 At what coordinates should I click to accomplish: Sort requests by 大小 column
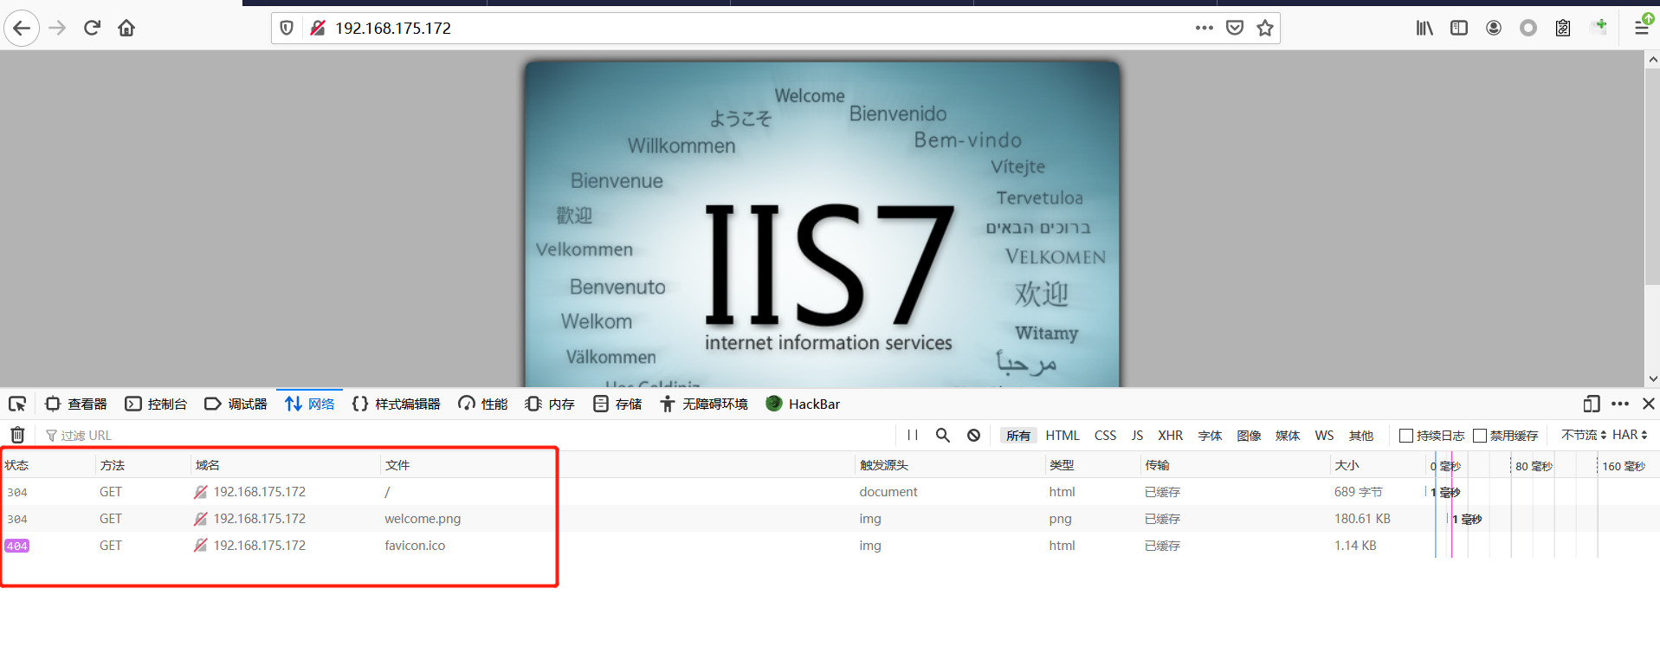tap(1378, 465)
